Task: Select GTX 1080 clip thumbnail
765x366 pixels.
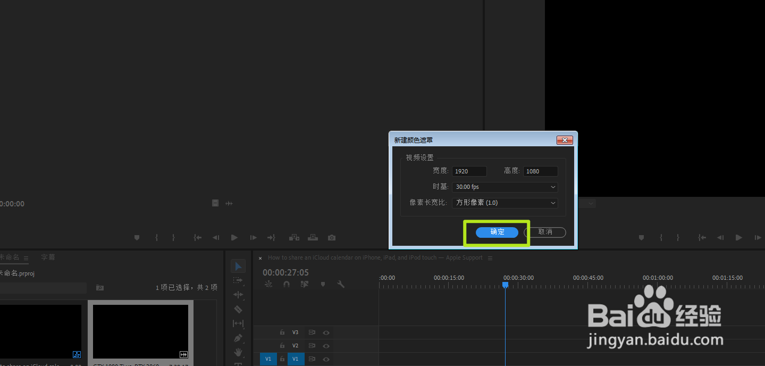Action: click(x=140, y=331)
